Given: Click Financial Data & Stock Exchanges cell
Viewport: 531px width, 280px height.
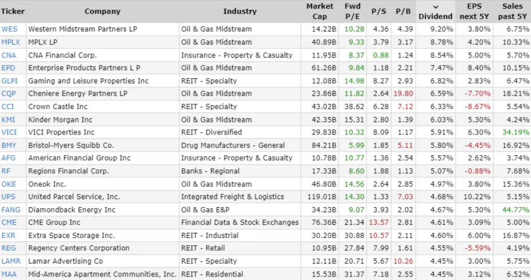Looking at the screenshot, I should point(240,222).
